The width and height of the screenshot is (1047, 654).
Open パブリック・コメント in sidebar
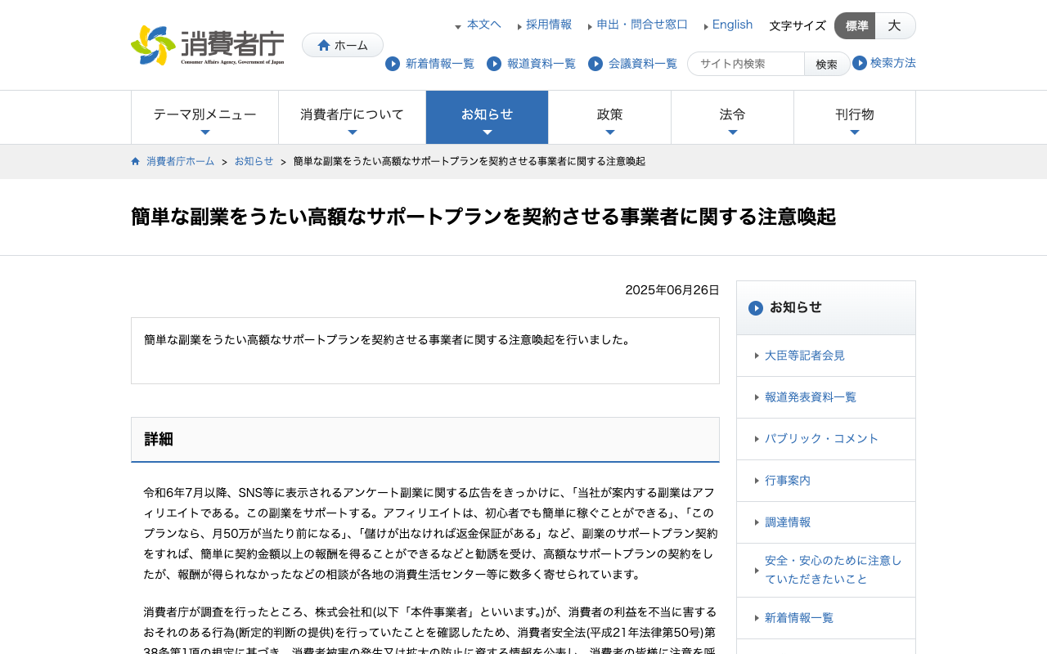click(x=826, y=439)
